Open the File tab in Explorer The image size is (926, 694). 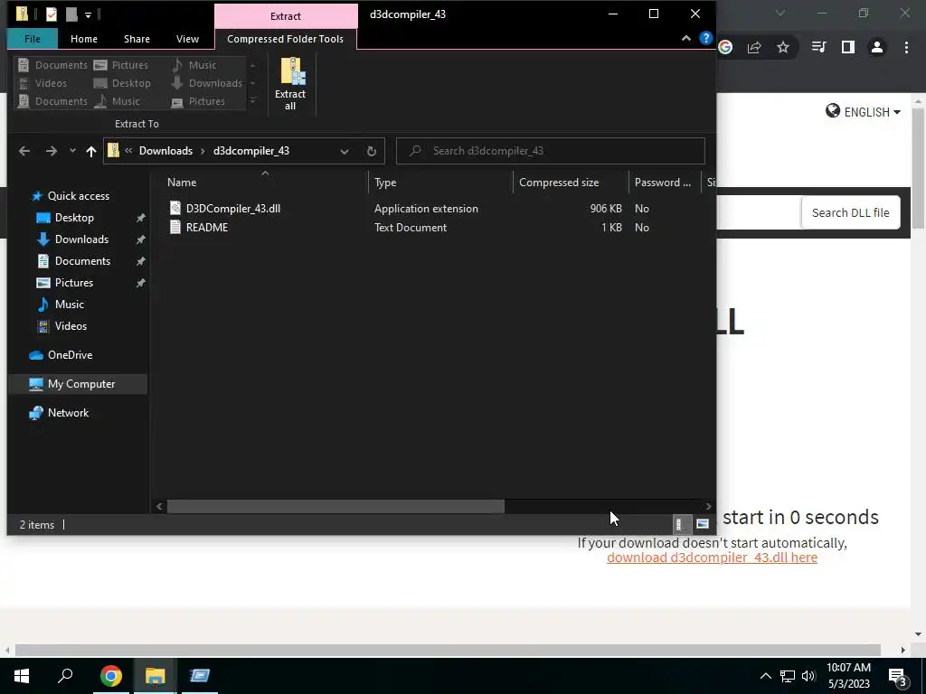(x=33, y=39)
